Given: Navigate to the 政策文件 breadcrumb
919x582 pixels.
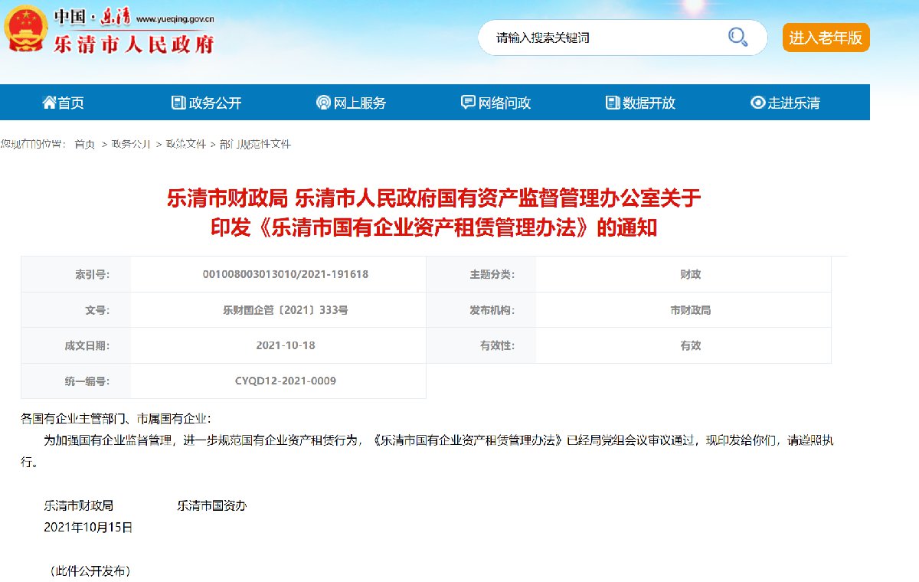Looking at the screenshot, I should (186, 144).
